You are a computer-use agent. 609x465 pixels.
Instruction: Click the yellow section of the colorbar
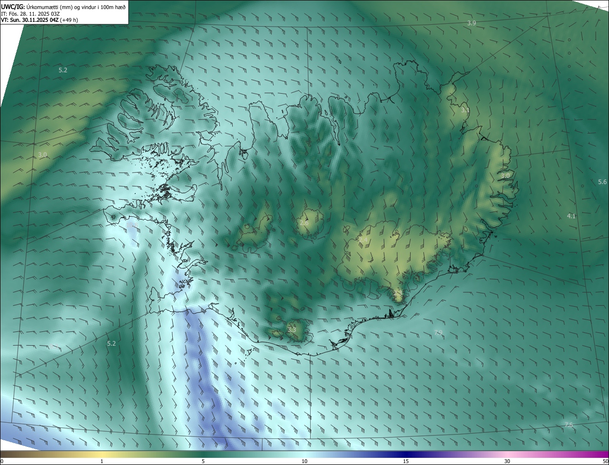(x=102, y=454)
